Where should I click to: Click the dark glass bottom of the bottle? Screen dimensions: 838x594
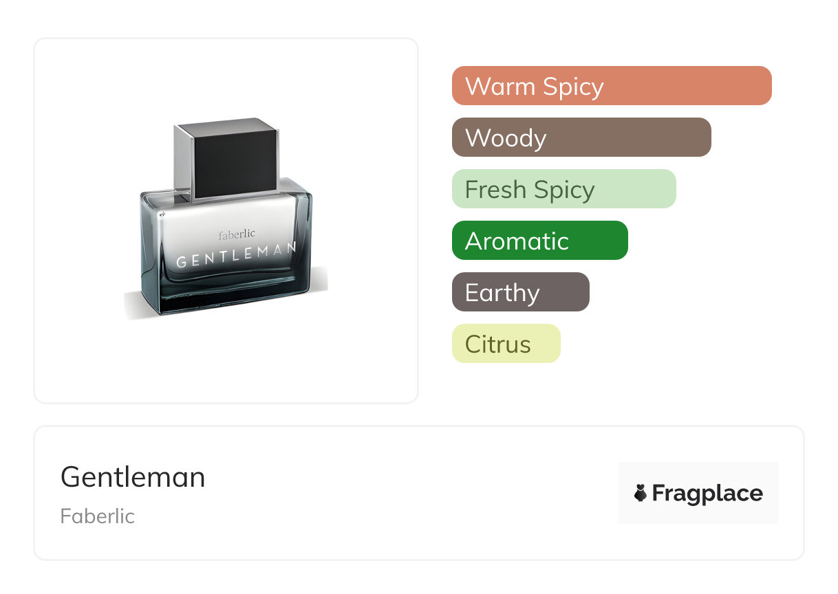coord(230,297)
